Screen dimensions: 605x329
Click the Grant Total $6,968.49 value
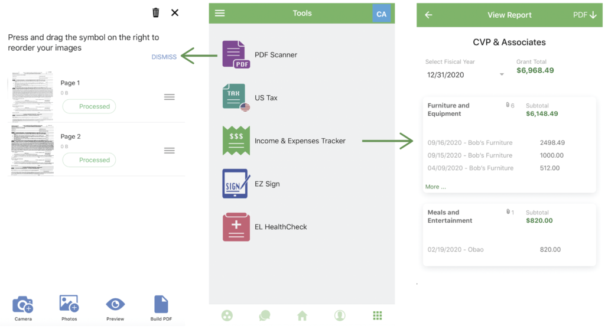(x=535, y=70)
